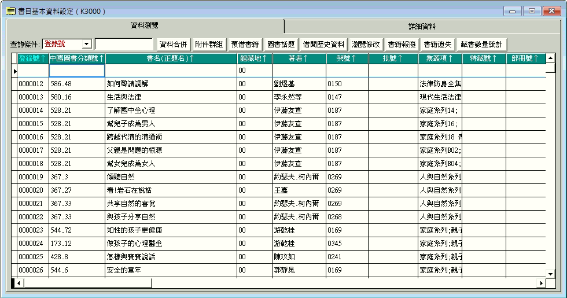Screen dimensions: 567x298
Task: Click the current row indicator arrow
Action: pyautogui.click(x=15, y=71)
